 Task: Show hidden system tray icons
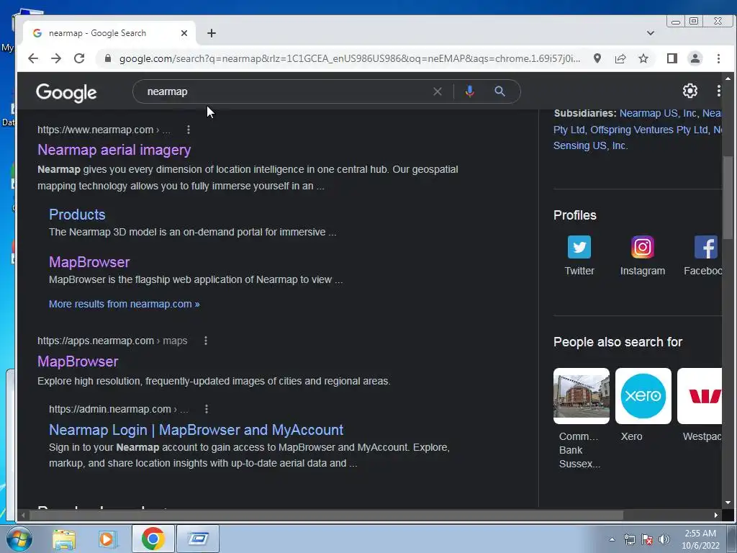pos(612,539)
